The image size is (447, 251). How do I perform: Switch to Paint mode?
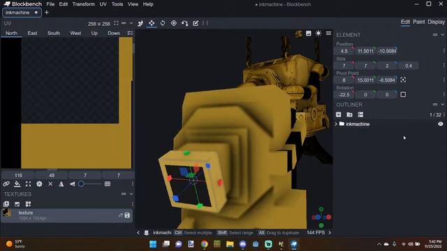(x=419, y=22)
